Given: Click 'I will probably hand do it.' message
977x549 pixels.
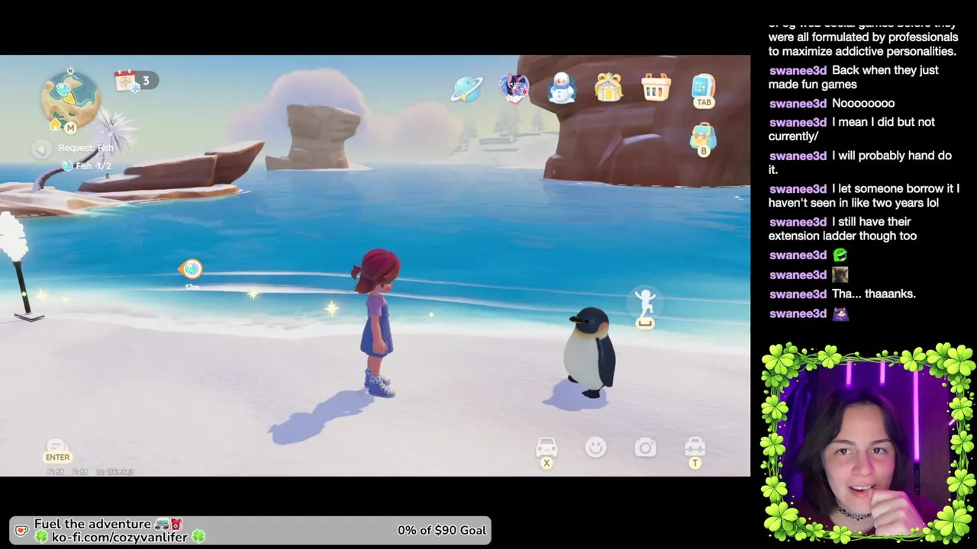Looking at the screenshot, I should click(860, 162).
